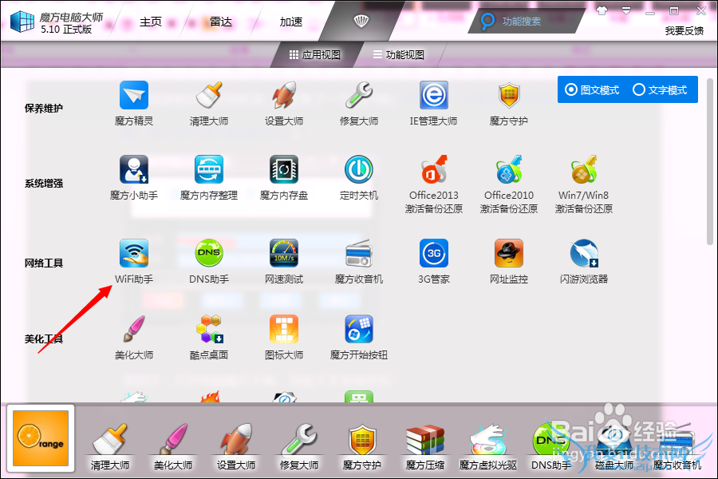This screenshot has width=718, height=479.
Task: Open the skin (shirt) icon in title bar
Action: (602, 10)
